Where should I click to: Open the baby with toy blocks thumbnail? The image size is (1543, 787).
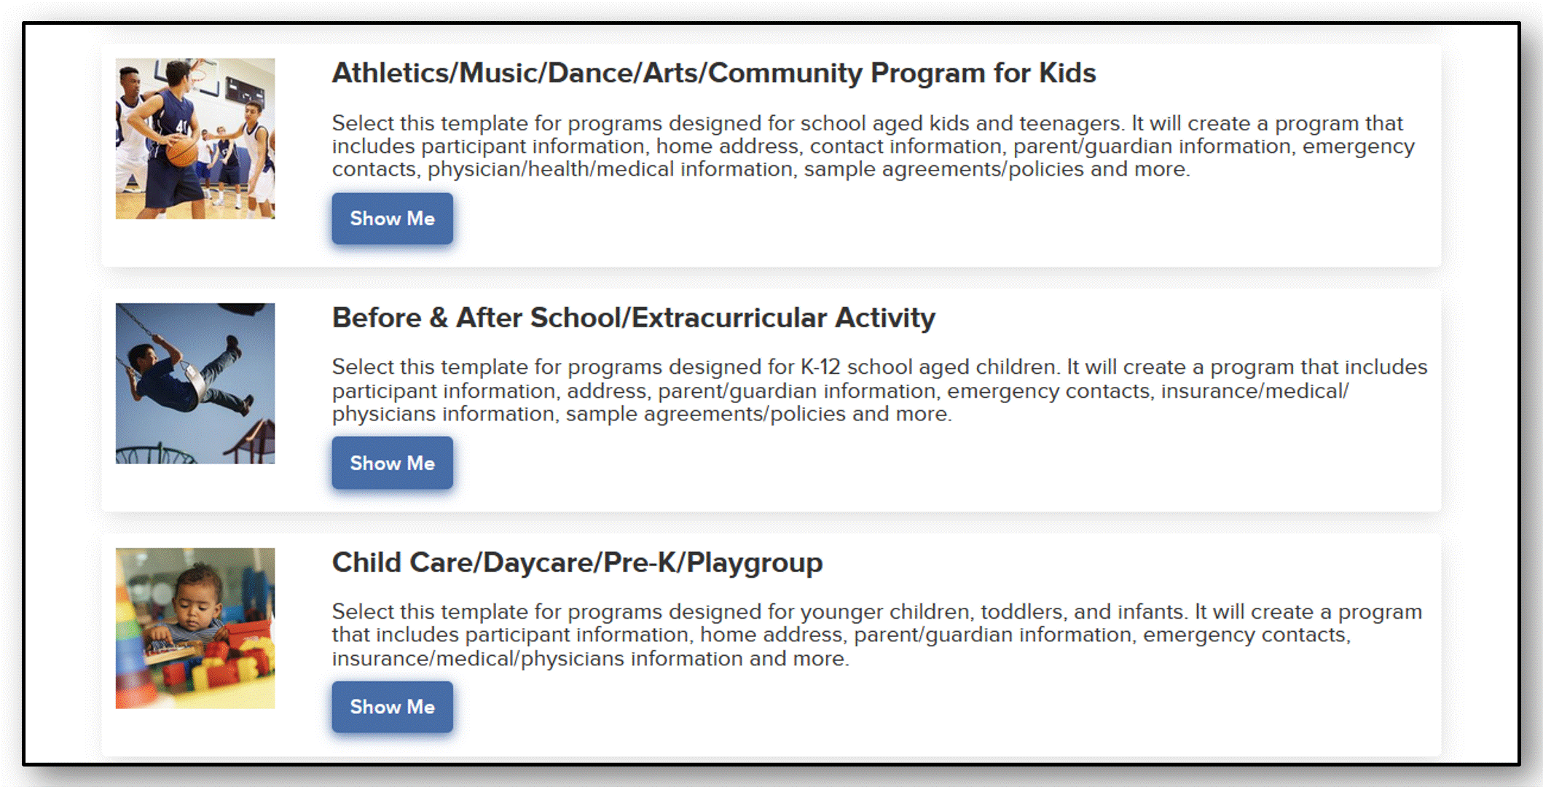coord(195,628)
